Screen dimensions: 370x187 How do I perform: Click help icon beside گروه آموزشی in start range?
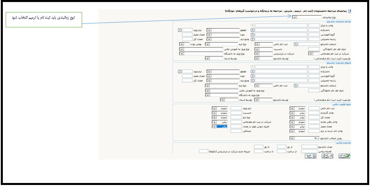(252, 35)
